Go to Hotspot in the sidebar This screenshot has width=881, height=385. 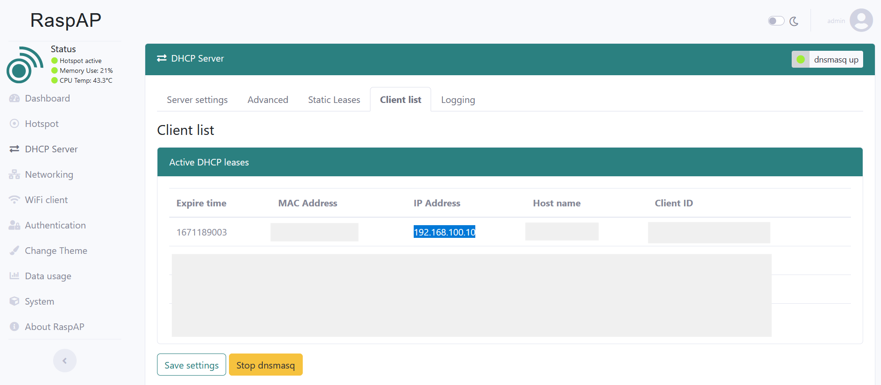pos(42,124)
